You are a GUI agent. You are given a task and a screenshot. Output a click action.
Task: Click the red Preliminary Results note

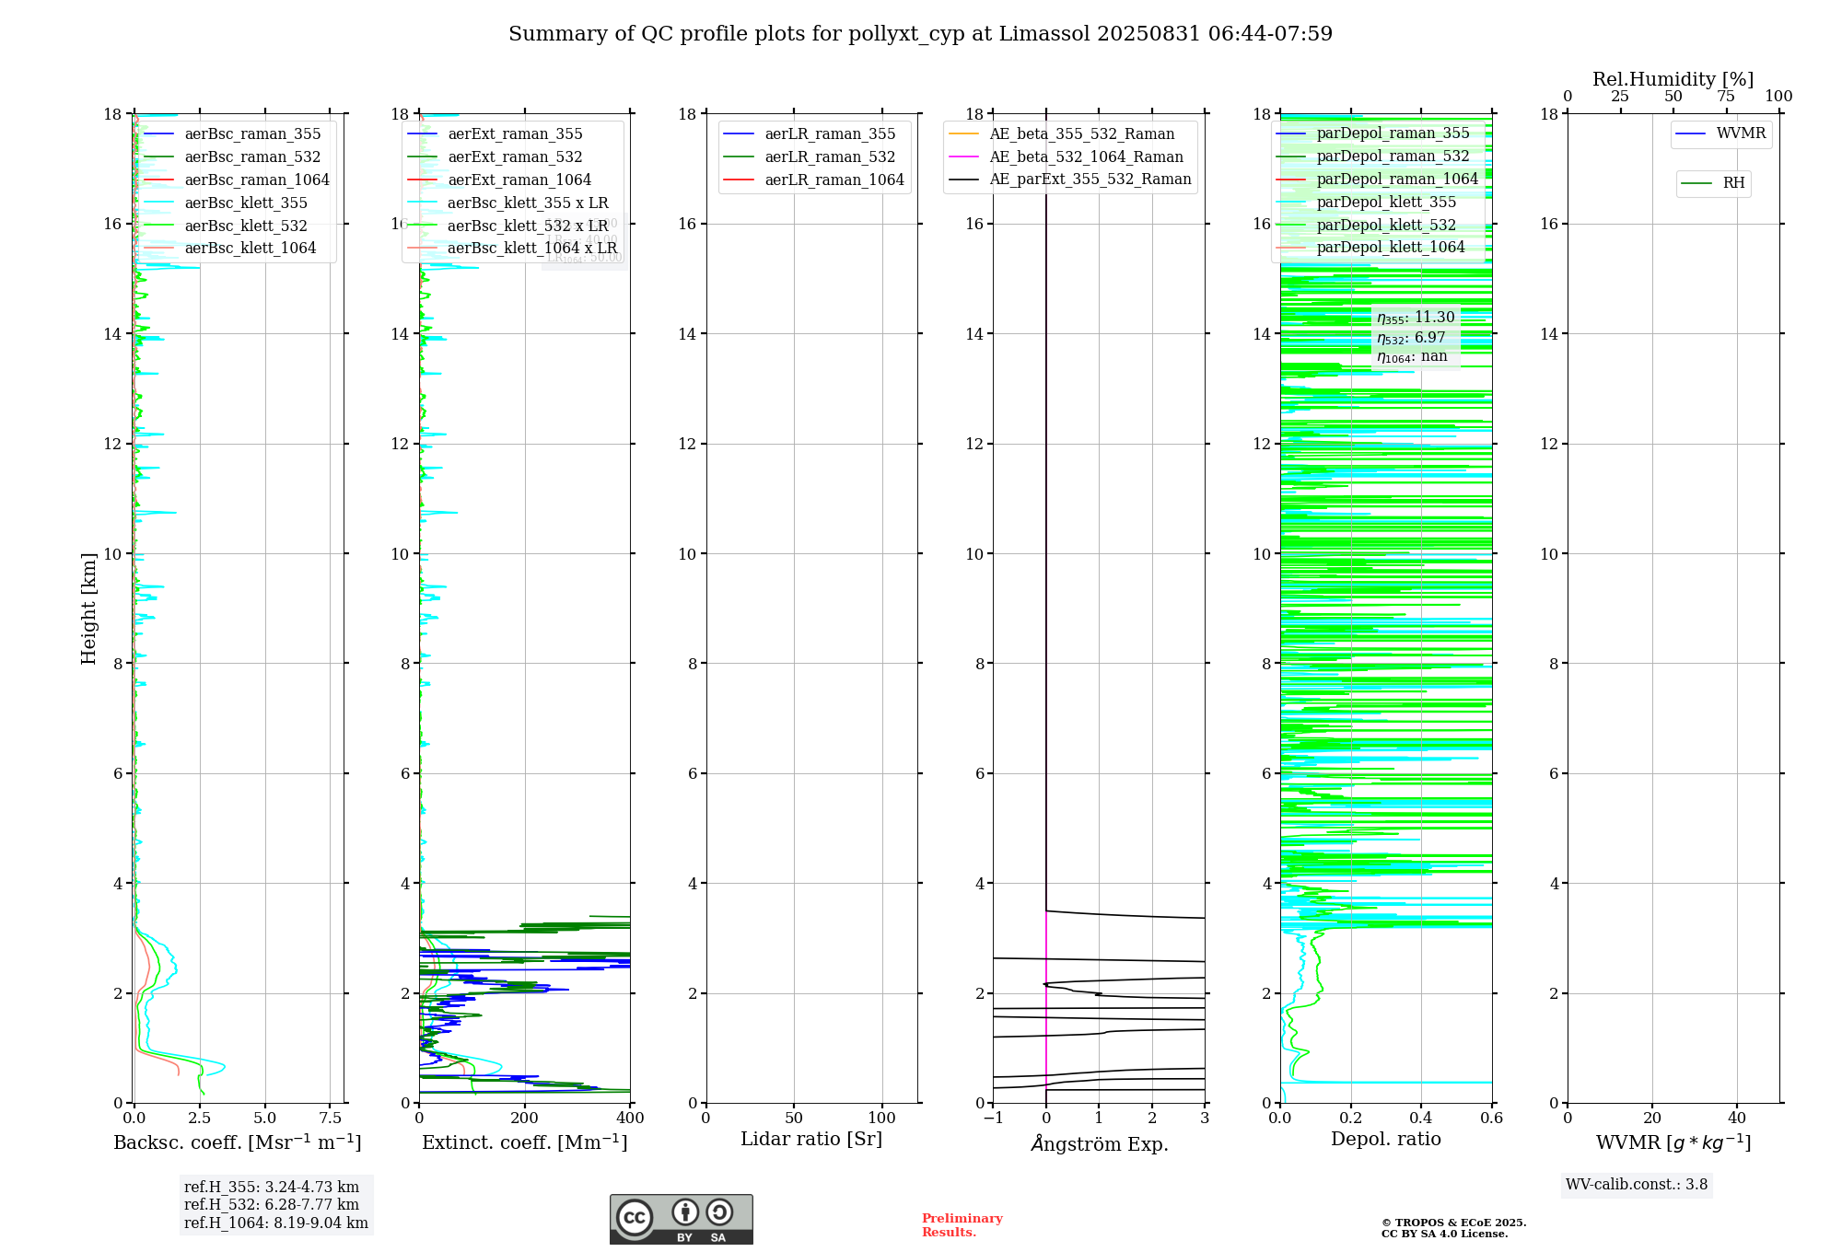tap(962, 1225)
